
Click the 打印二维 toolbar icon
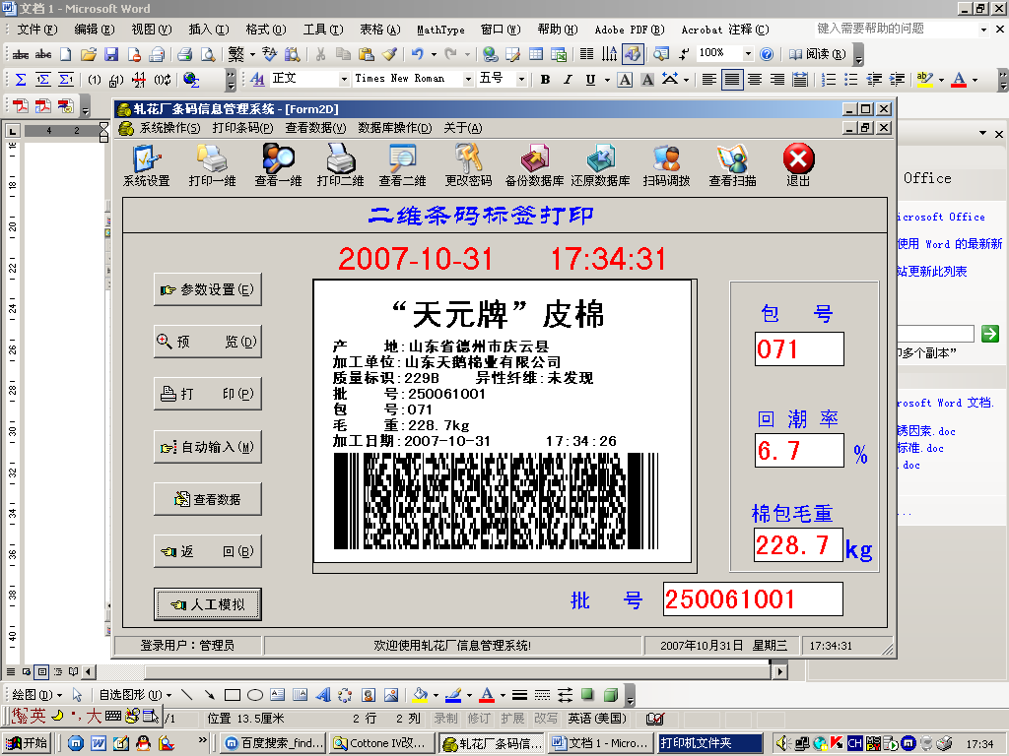(340, 165)
